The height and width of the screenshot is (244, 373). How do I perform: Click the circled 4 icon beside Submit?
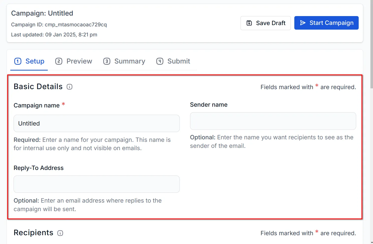point(160,61)
